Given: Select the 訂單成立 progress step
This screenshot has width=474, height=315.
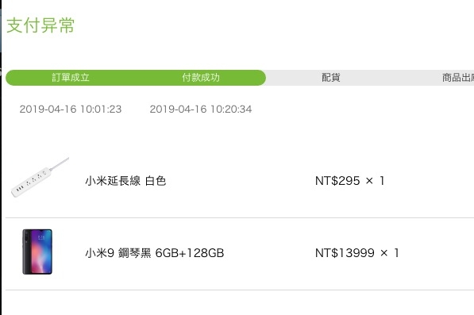Looking at the screenshot, I should [x=71, y=78].
